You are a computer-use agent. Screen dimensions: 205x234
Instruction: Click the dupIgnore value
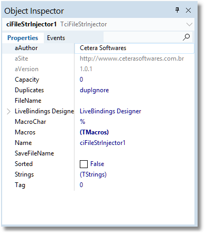pyautogui.click(x=94, y=90)
